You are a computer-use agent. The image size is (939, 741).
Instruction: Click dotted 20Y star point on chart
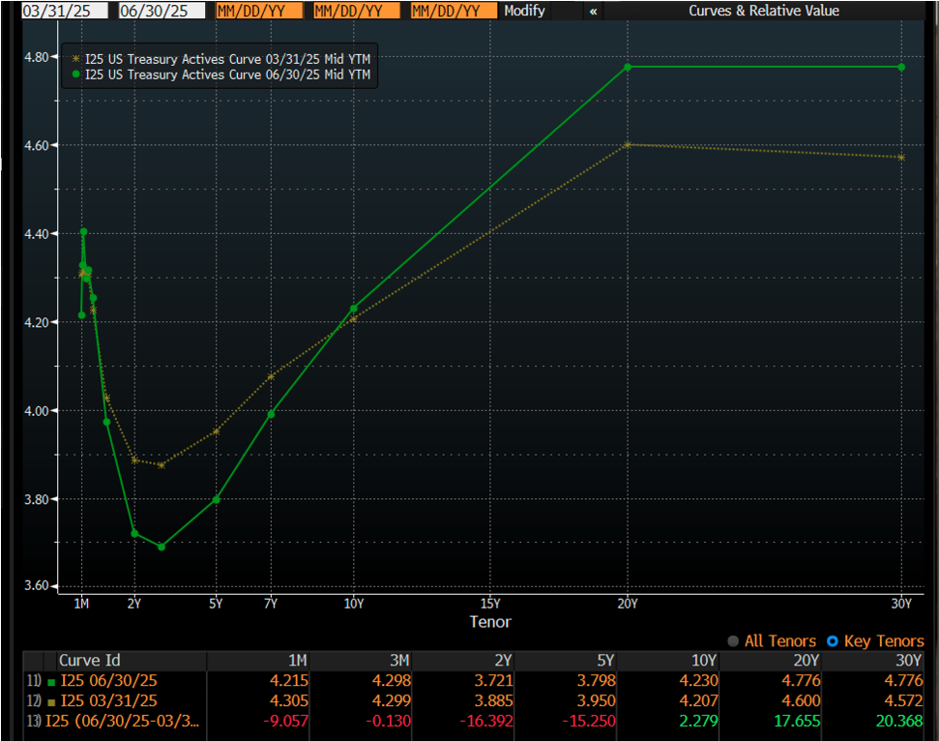click(x=628, y=144)
